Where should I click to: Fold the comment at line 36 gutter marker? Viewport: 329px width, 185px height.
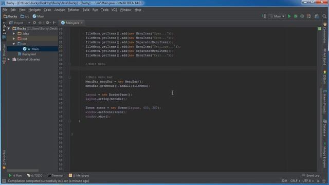click(70, 64)
